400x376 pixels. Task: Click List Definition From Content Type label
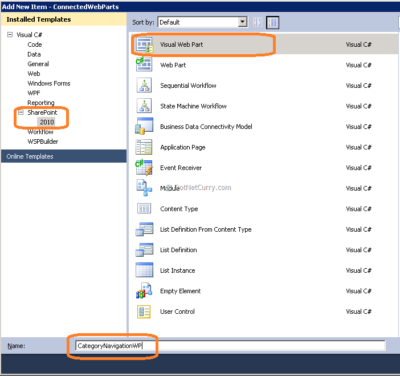tap(206, 229)
